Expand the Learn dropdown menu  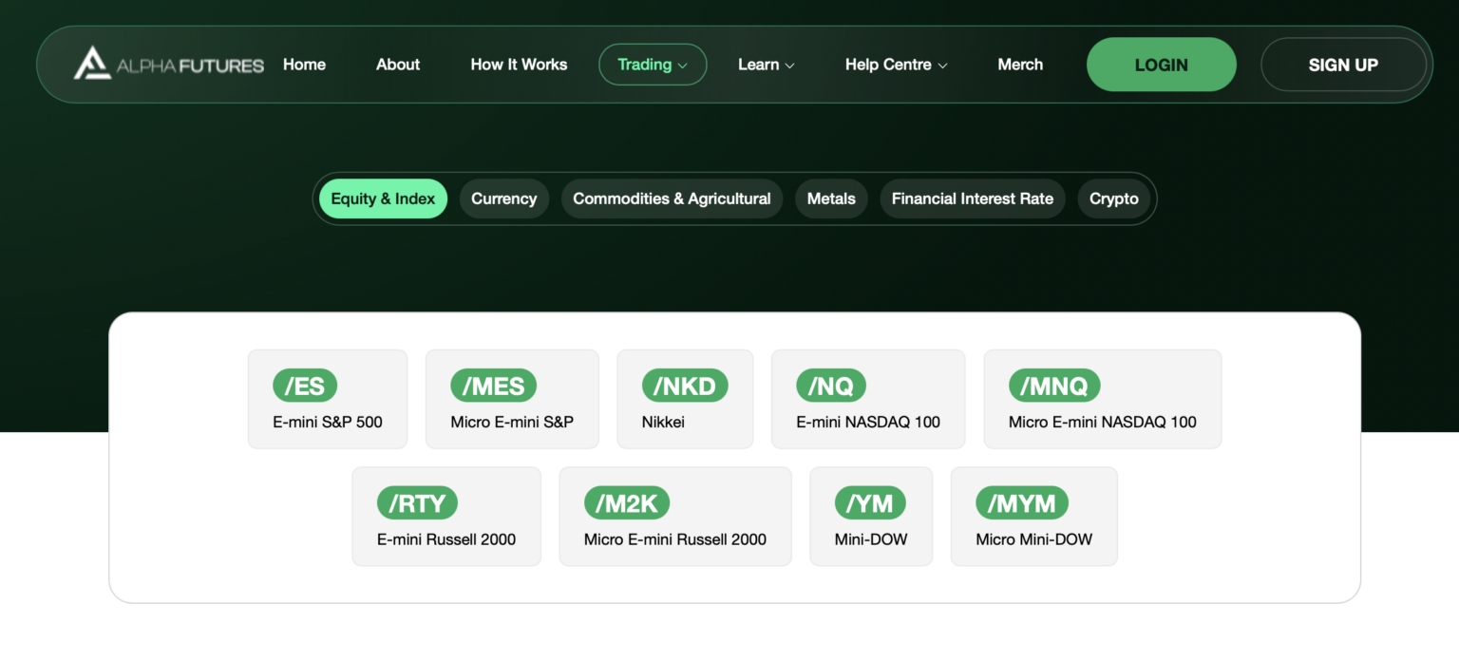[766, 65]
